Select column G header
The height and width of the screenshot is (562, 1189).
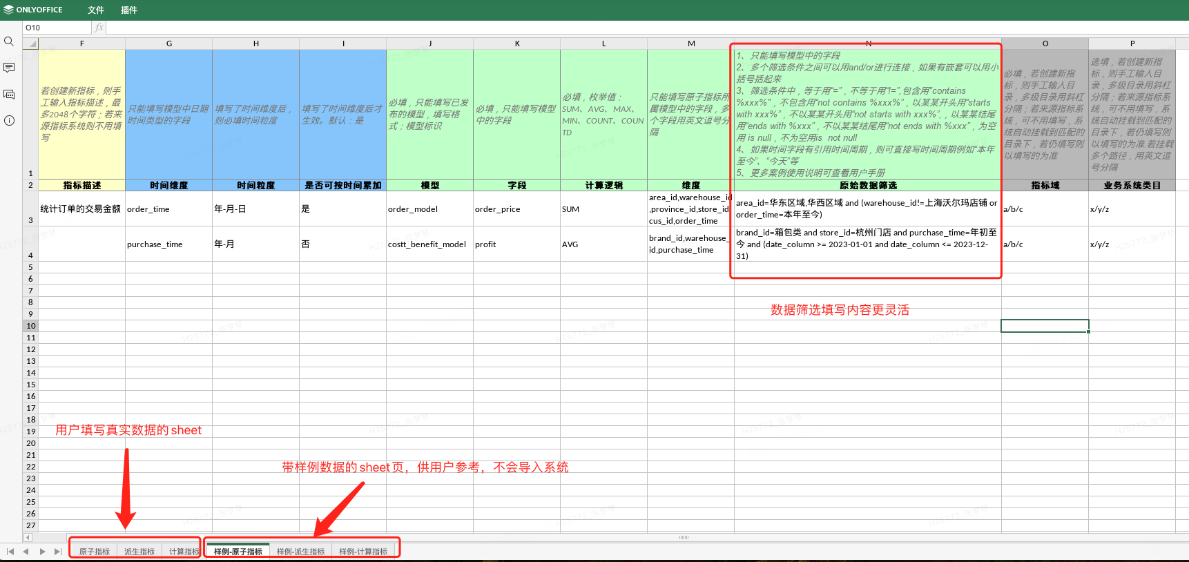[x=169, y=43]
